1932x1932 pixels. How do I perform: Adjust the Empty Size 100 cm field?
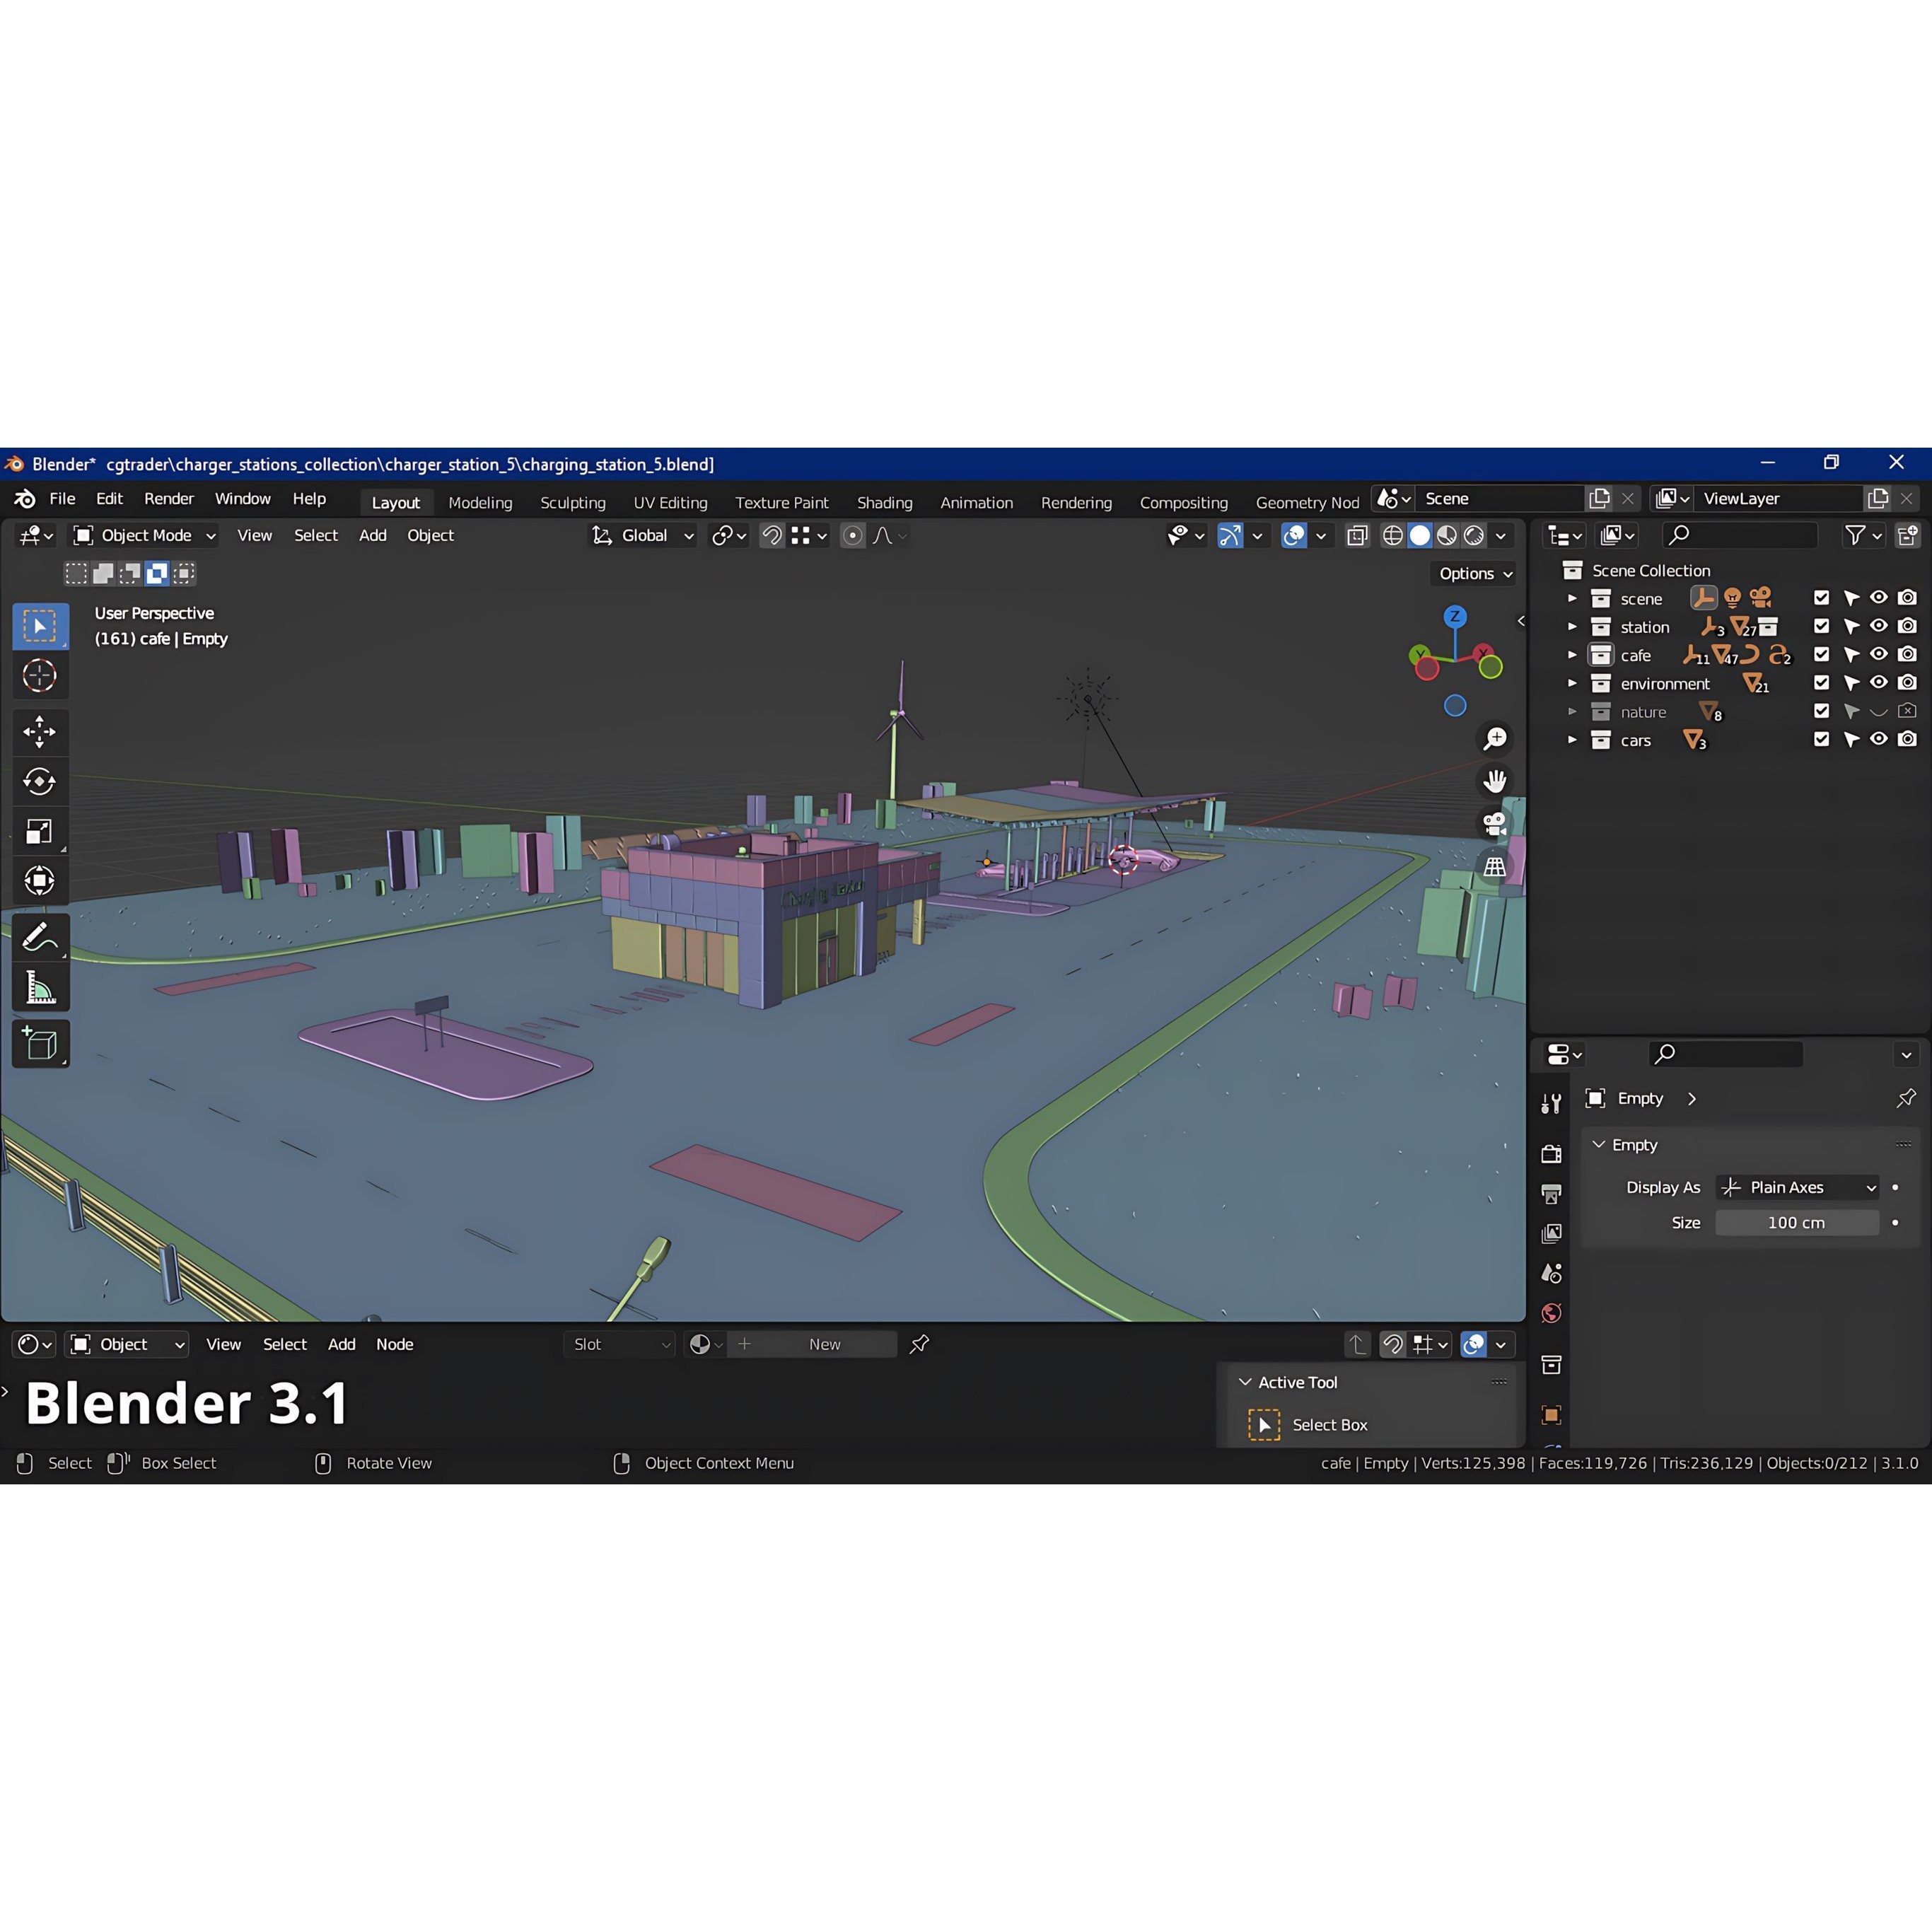coord(1797,1222)
